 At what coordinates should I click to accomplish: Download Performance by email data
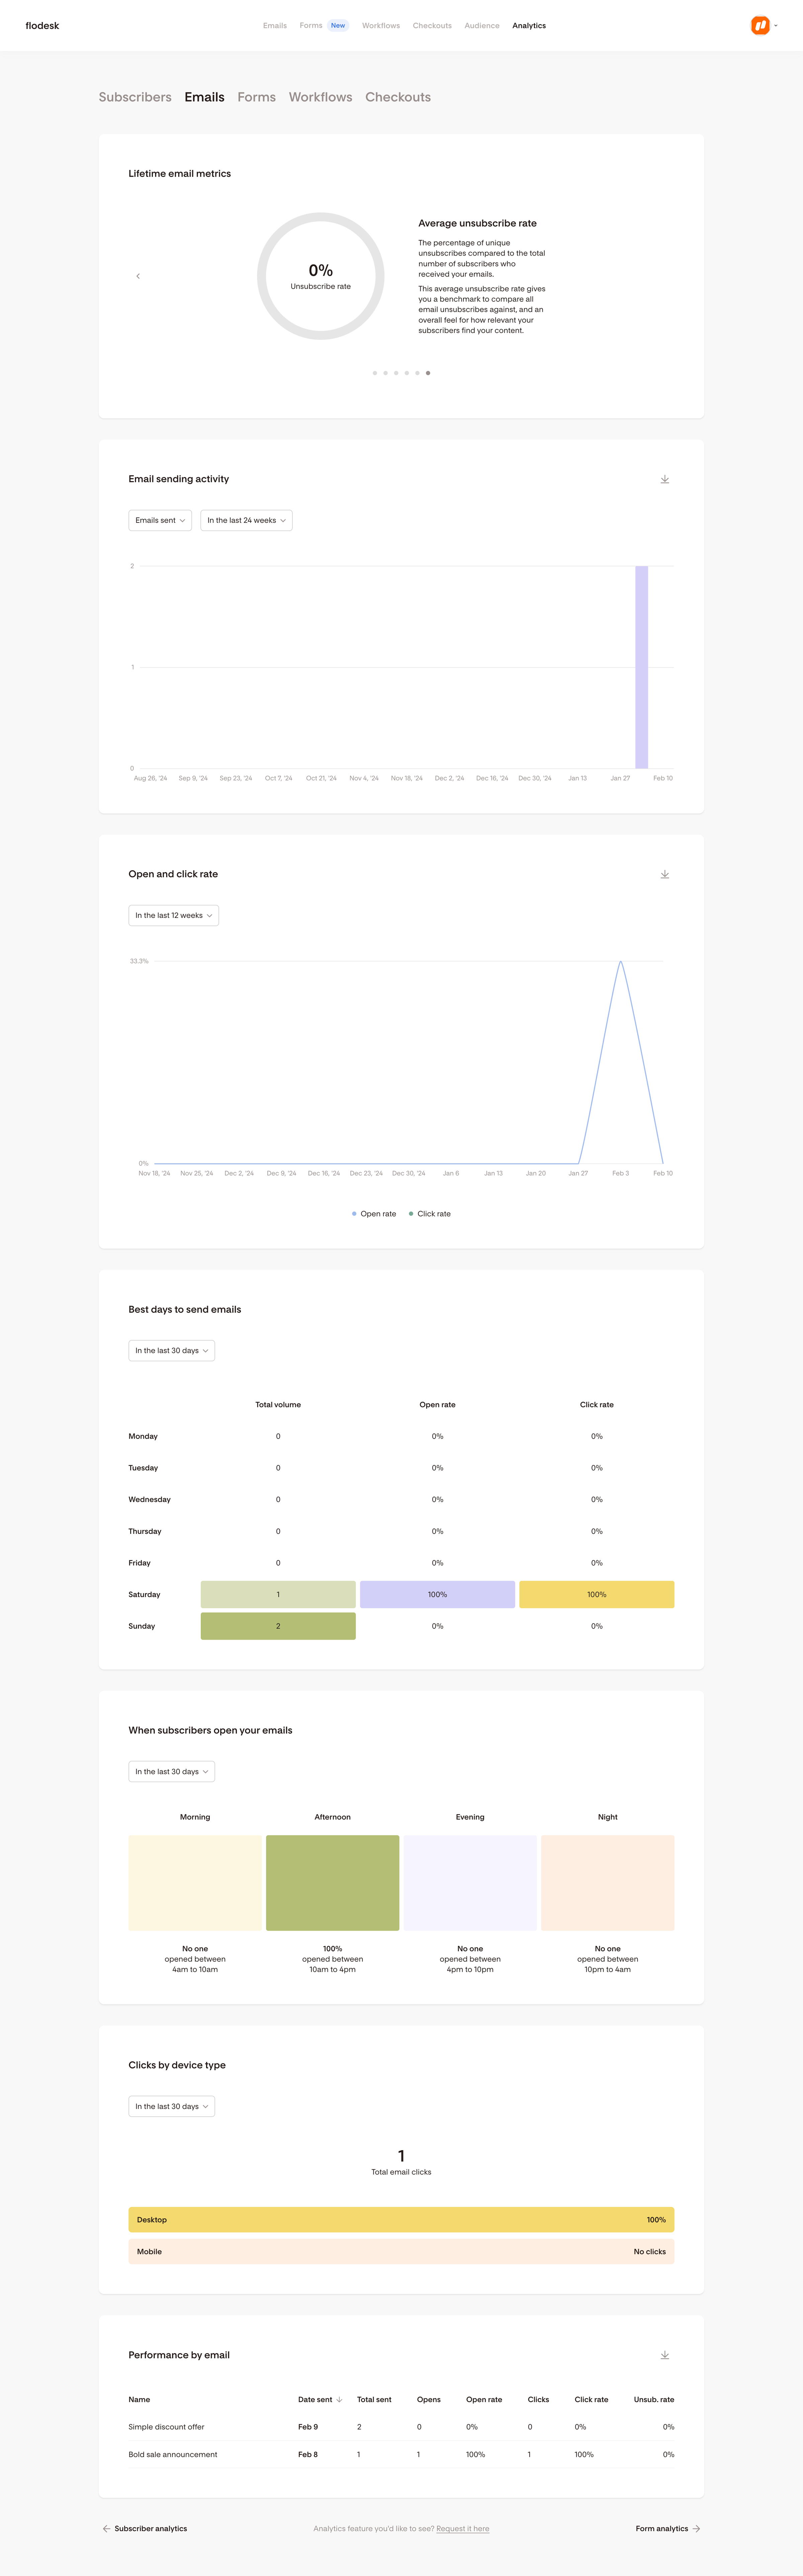(665, 2355)
